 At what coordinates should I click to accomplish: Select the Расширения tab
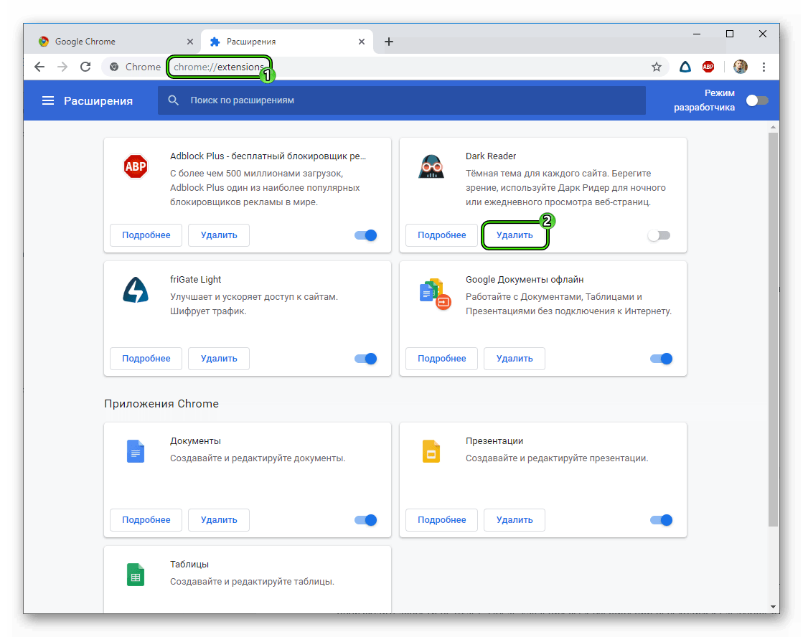click(x=287, y=42)
